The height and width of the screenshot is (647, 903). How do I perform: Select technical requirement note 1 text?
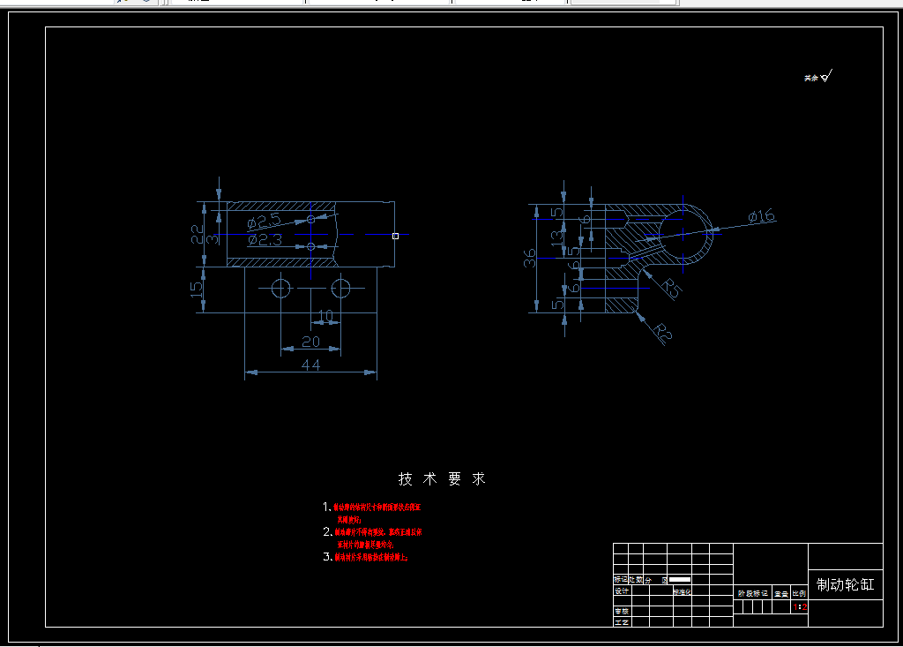(x=371, y=513)
